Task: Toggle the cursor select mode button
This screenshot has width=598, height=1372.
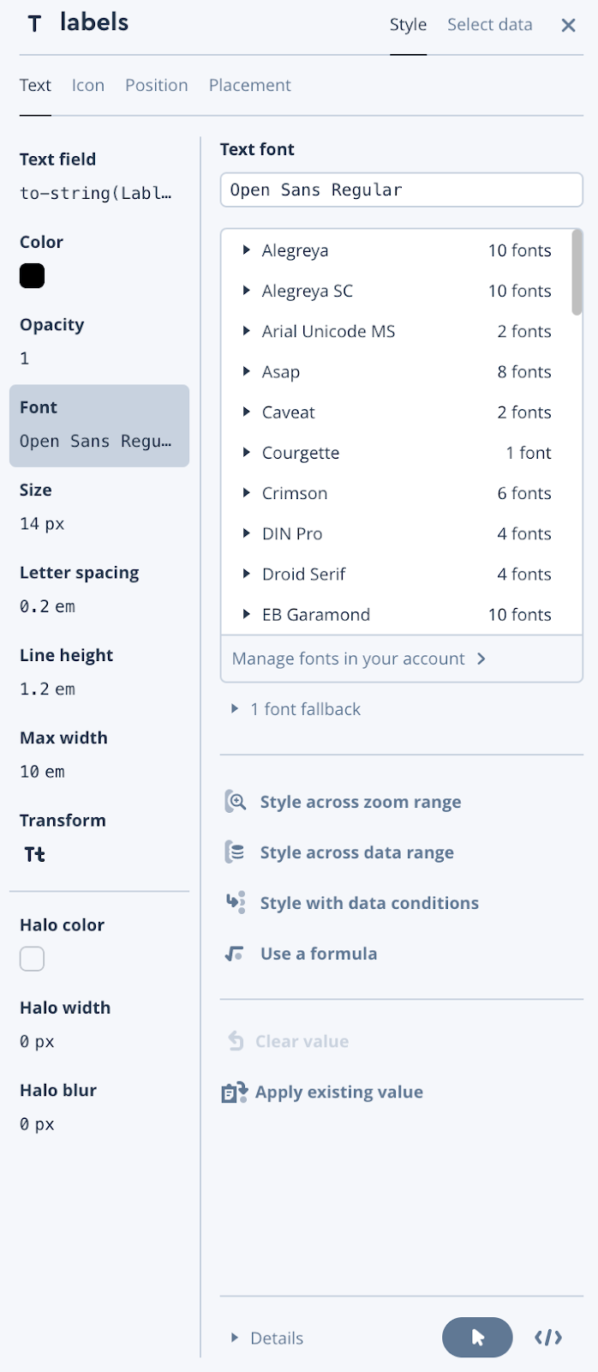Action: click(x=477, y=1338)
